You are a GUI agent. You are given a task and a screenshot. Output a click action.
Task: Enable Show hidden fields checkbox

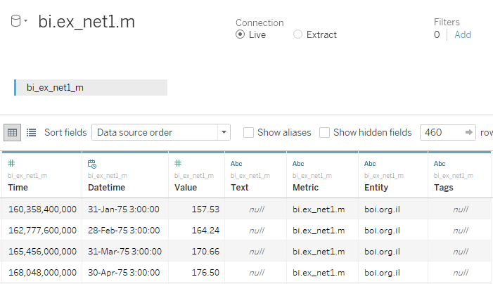(x=324, y=132)
